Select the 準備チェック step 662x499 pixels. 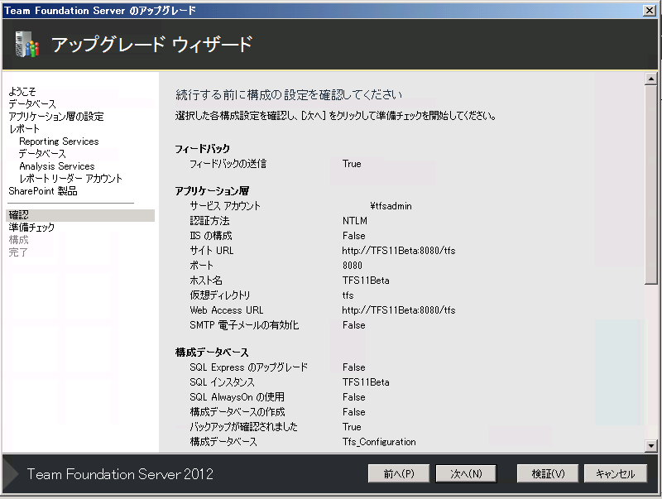(x=31, y=228)
